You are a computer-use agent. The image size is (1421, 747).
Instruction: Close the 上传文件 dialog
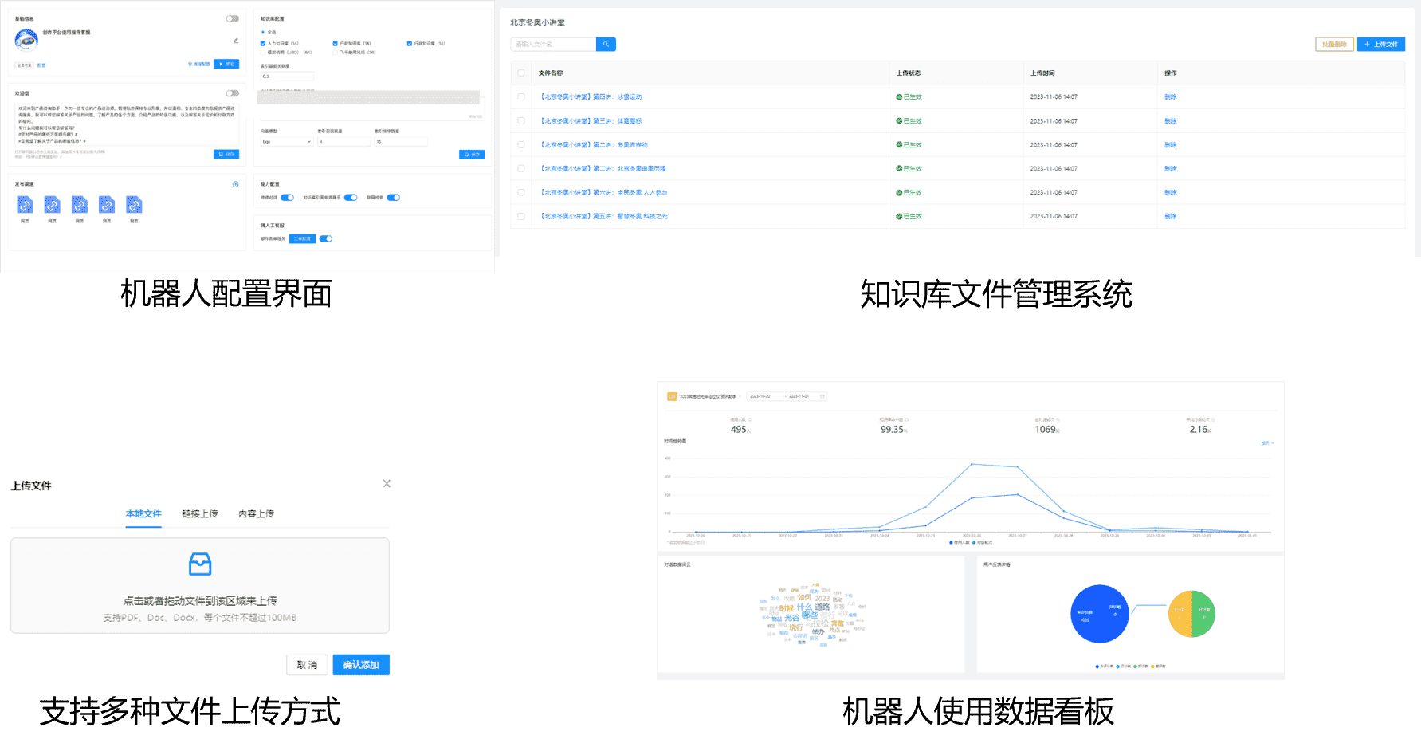point(387,484)
